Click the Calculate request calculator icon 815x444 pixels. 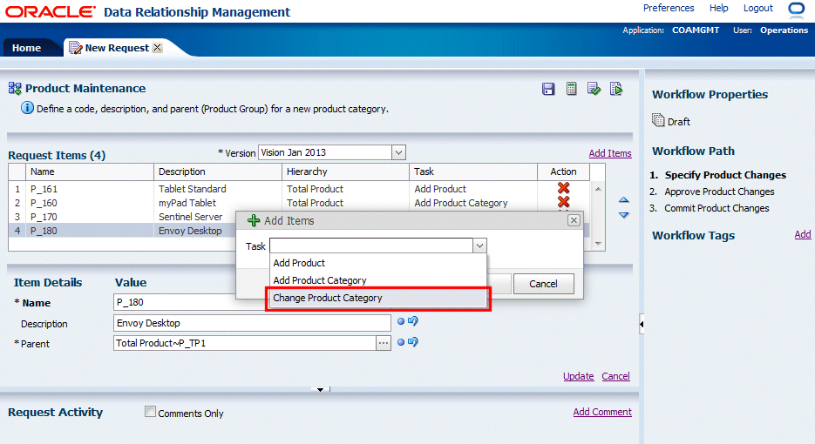click(x=571, y=89)
